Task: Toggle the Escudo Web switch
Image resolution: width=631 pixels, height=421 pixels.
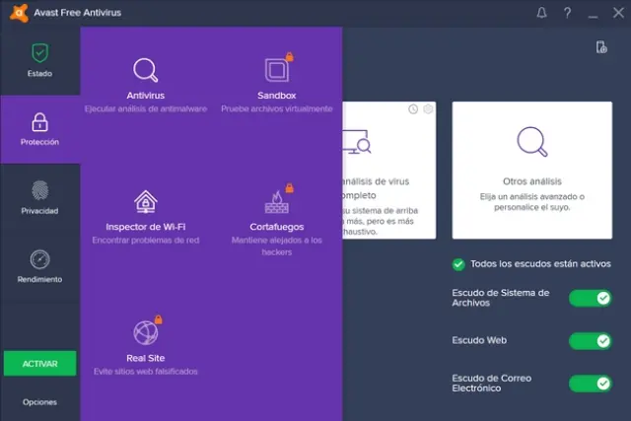Action: 590,340
